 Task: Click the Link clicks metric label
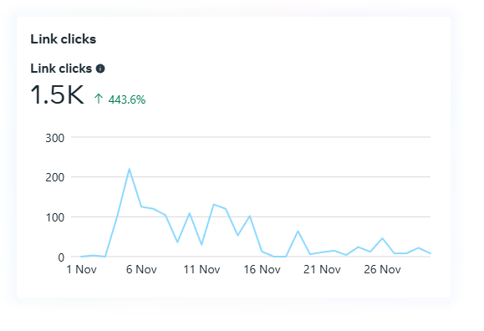(61, 69)
